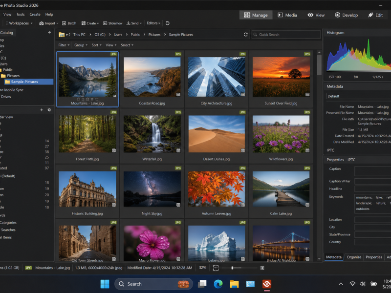Switch to Develop mode
Viewport: 391px width, 293px height.
tap(346, 15)
